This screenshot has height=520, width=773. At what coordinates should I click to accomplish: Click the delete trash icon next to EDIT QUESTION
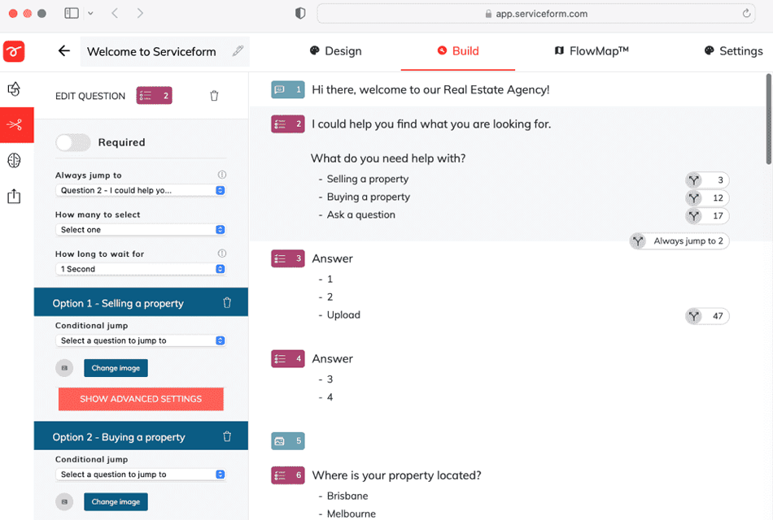click(x=214, y=96)
